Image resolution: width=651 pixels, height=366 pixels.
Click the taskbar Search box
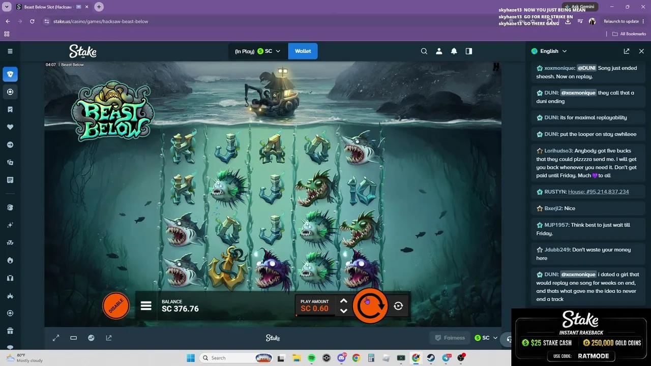pos(235,358)
